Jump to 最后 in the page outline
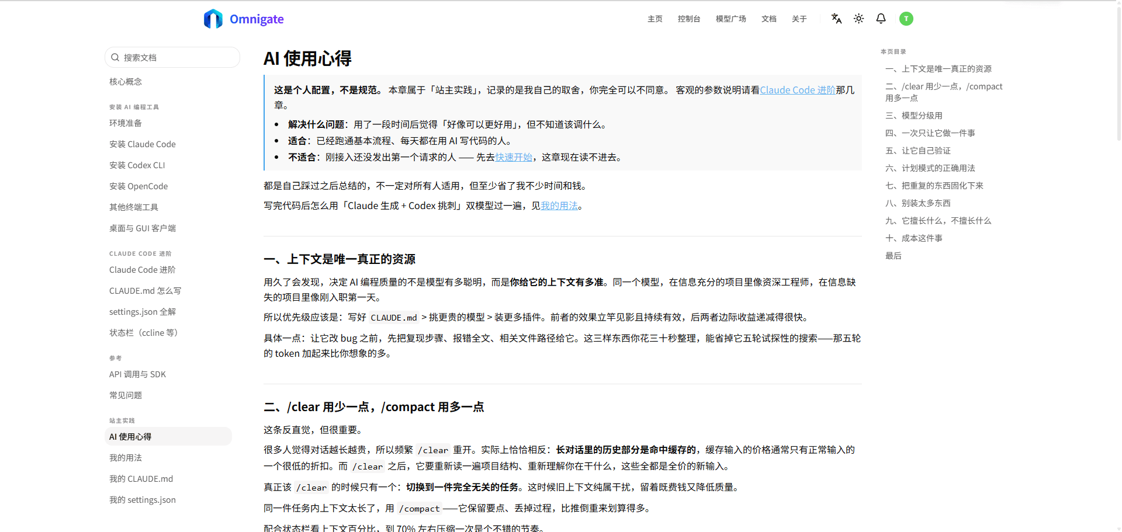 [894, 256]
